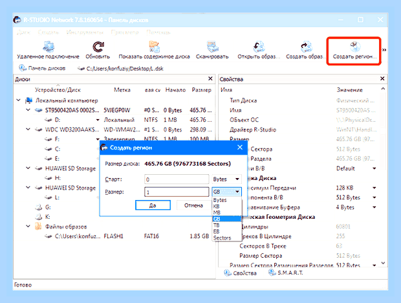Click the Старт input field
401x303 pixels.
point(177,179)
